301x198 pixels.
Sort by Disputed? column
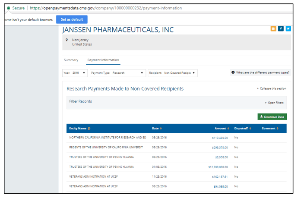(x=242, y=128)
